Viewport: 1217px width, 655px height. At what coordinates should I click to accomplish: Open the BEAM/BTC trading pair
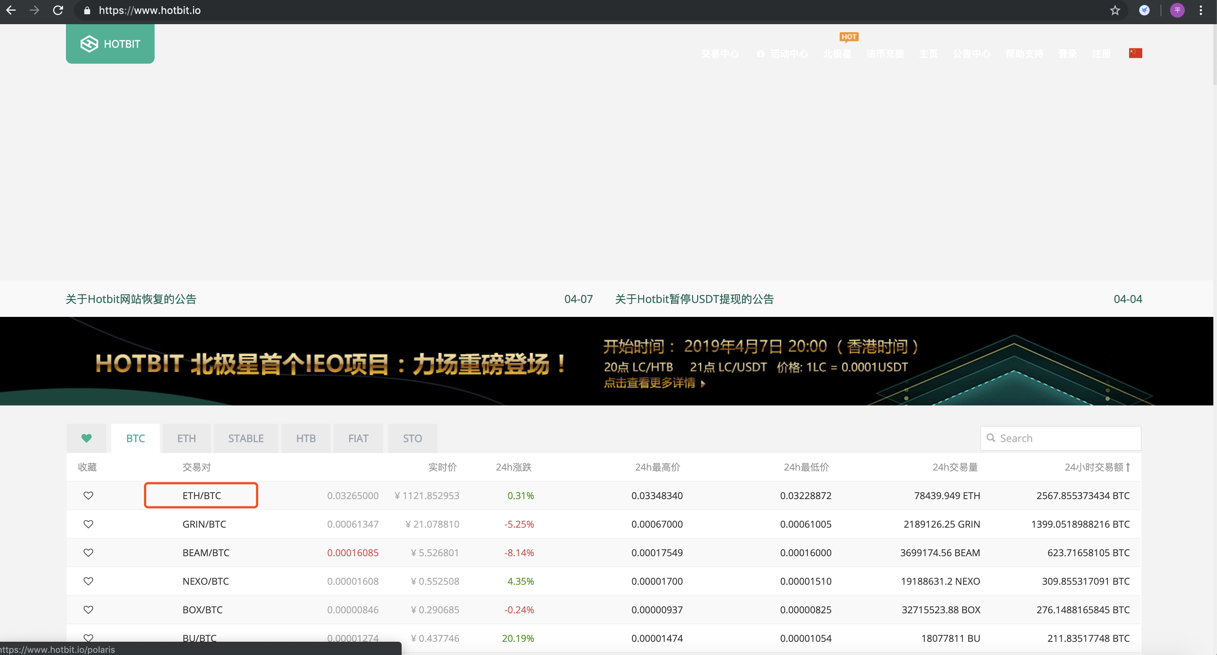click(x=206, y=553)
